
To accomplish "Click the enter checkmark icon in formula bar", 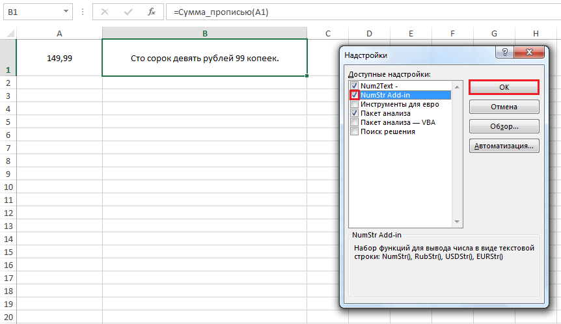I will click(x=129, y=12).
